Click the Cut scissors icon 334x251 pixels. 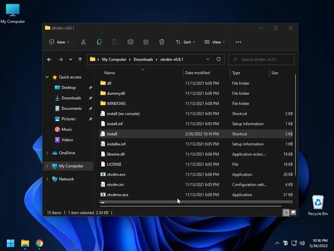pos(83,42)
